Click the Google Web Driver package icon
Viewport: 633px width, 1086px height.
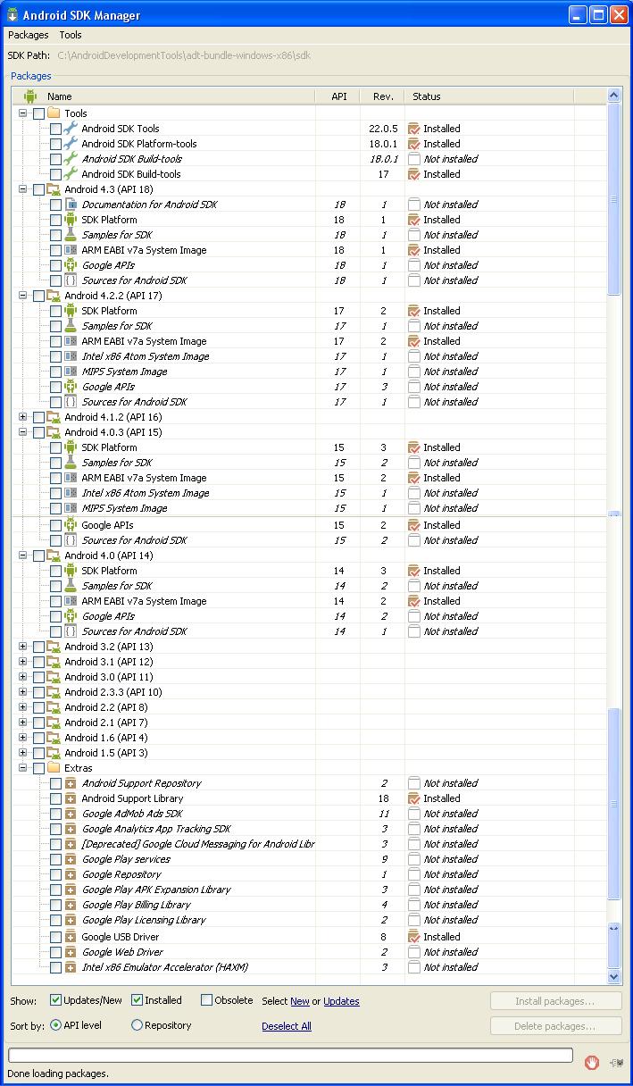(71, 952)
